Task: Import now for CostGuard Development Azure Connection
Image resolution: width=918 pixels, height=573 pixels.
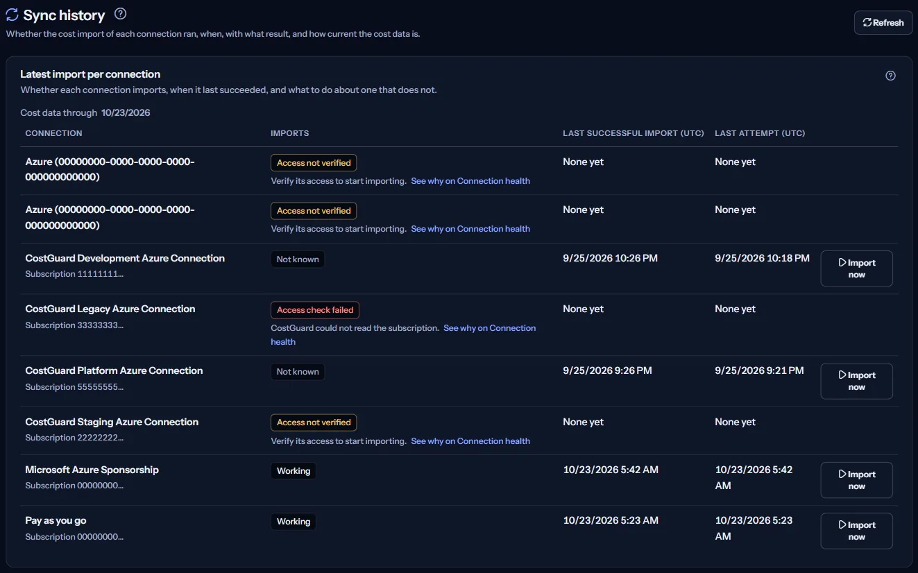Action: (x=856, y=268)
